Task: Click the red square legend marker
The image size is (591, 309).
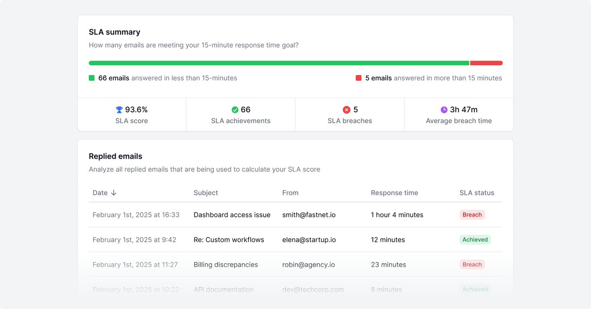Action: pyautogui.click(x=359, y=78)
